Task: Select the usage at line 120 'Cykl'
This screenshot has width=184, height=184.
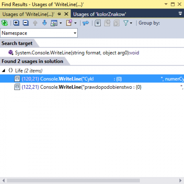Action: click(x=92, y=79)
